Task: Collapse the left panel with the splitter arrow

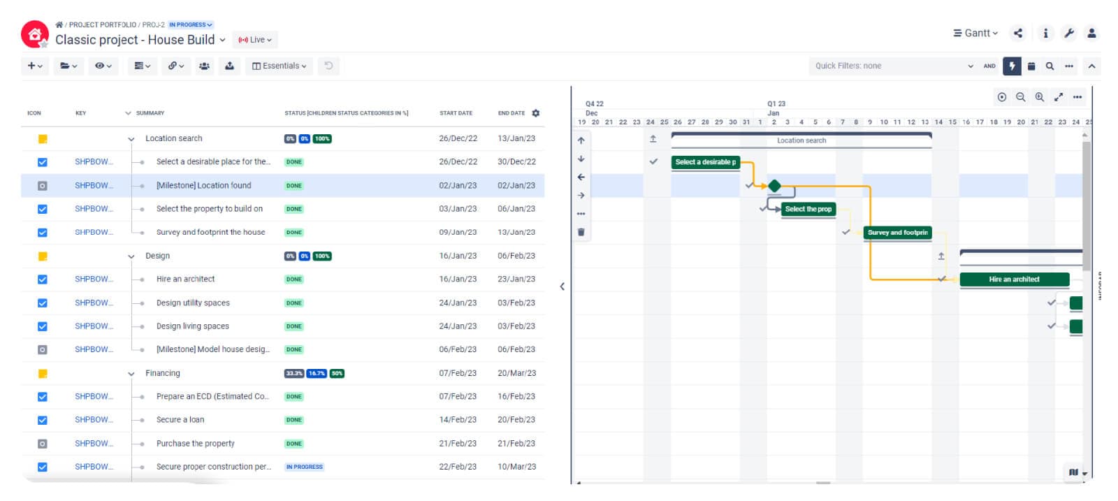Action: [x=562, y=286]
